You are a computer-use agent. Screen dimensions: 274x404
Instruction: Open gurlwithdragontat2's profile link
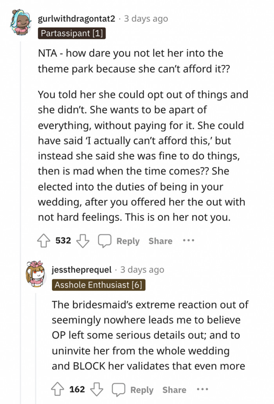[x=76, y=18]
